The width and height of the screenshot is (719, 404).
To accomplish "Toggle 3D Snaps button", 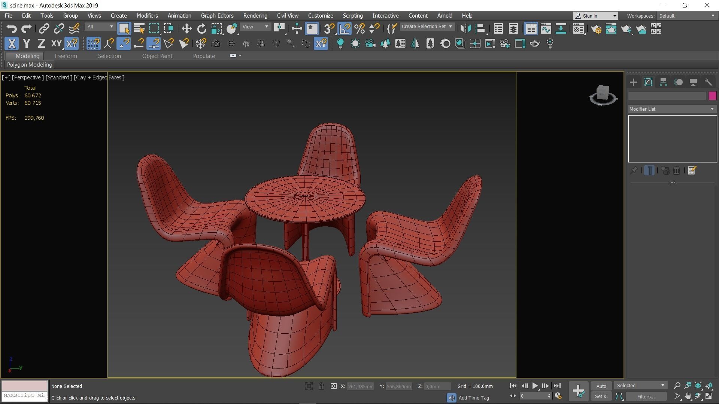I will pos(329,29).
